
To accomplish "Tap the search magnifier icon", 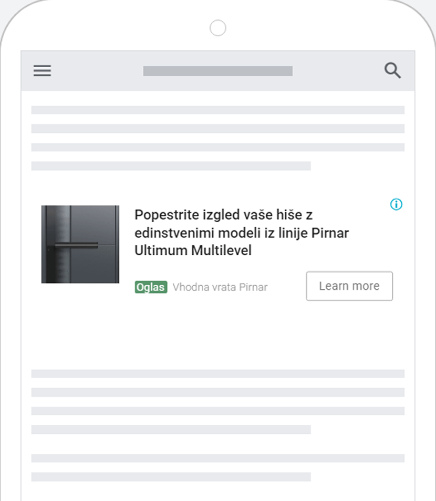I will click(392, 70).
